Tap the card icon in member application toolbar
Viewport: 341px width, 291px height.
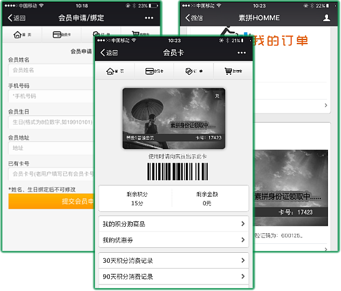pyautogui.click(x=57, y=35)
